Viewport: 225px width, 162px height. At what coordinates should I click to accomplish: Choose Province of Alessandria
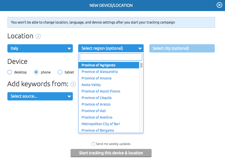pyautogui.click(x=109, y=72)
